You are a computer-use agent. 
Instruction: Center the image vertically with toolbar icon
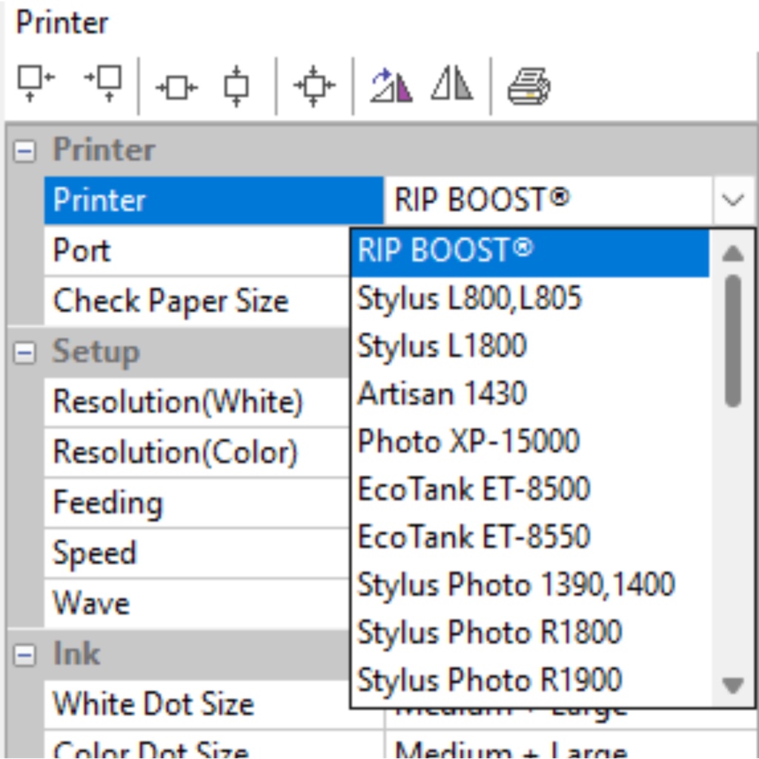coord(236,86)
